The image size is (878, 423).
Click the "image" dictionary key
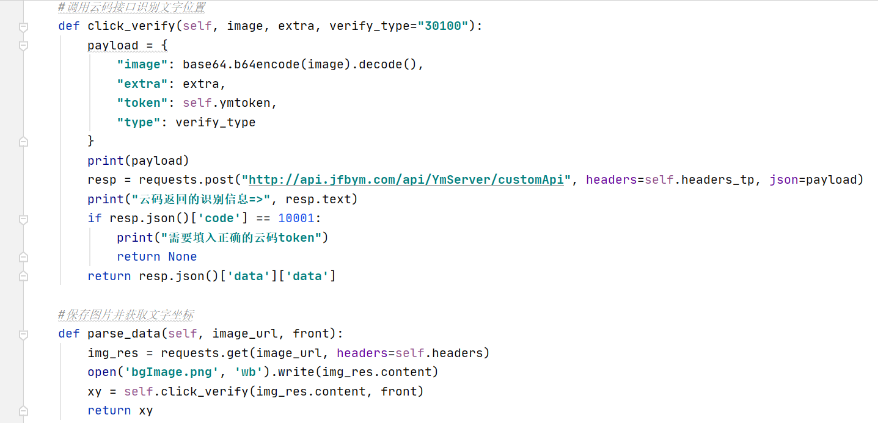pyautogui.click(x=142, y=64)
